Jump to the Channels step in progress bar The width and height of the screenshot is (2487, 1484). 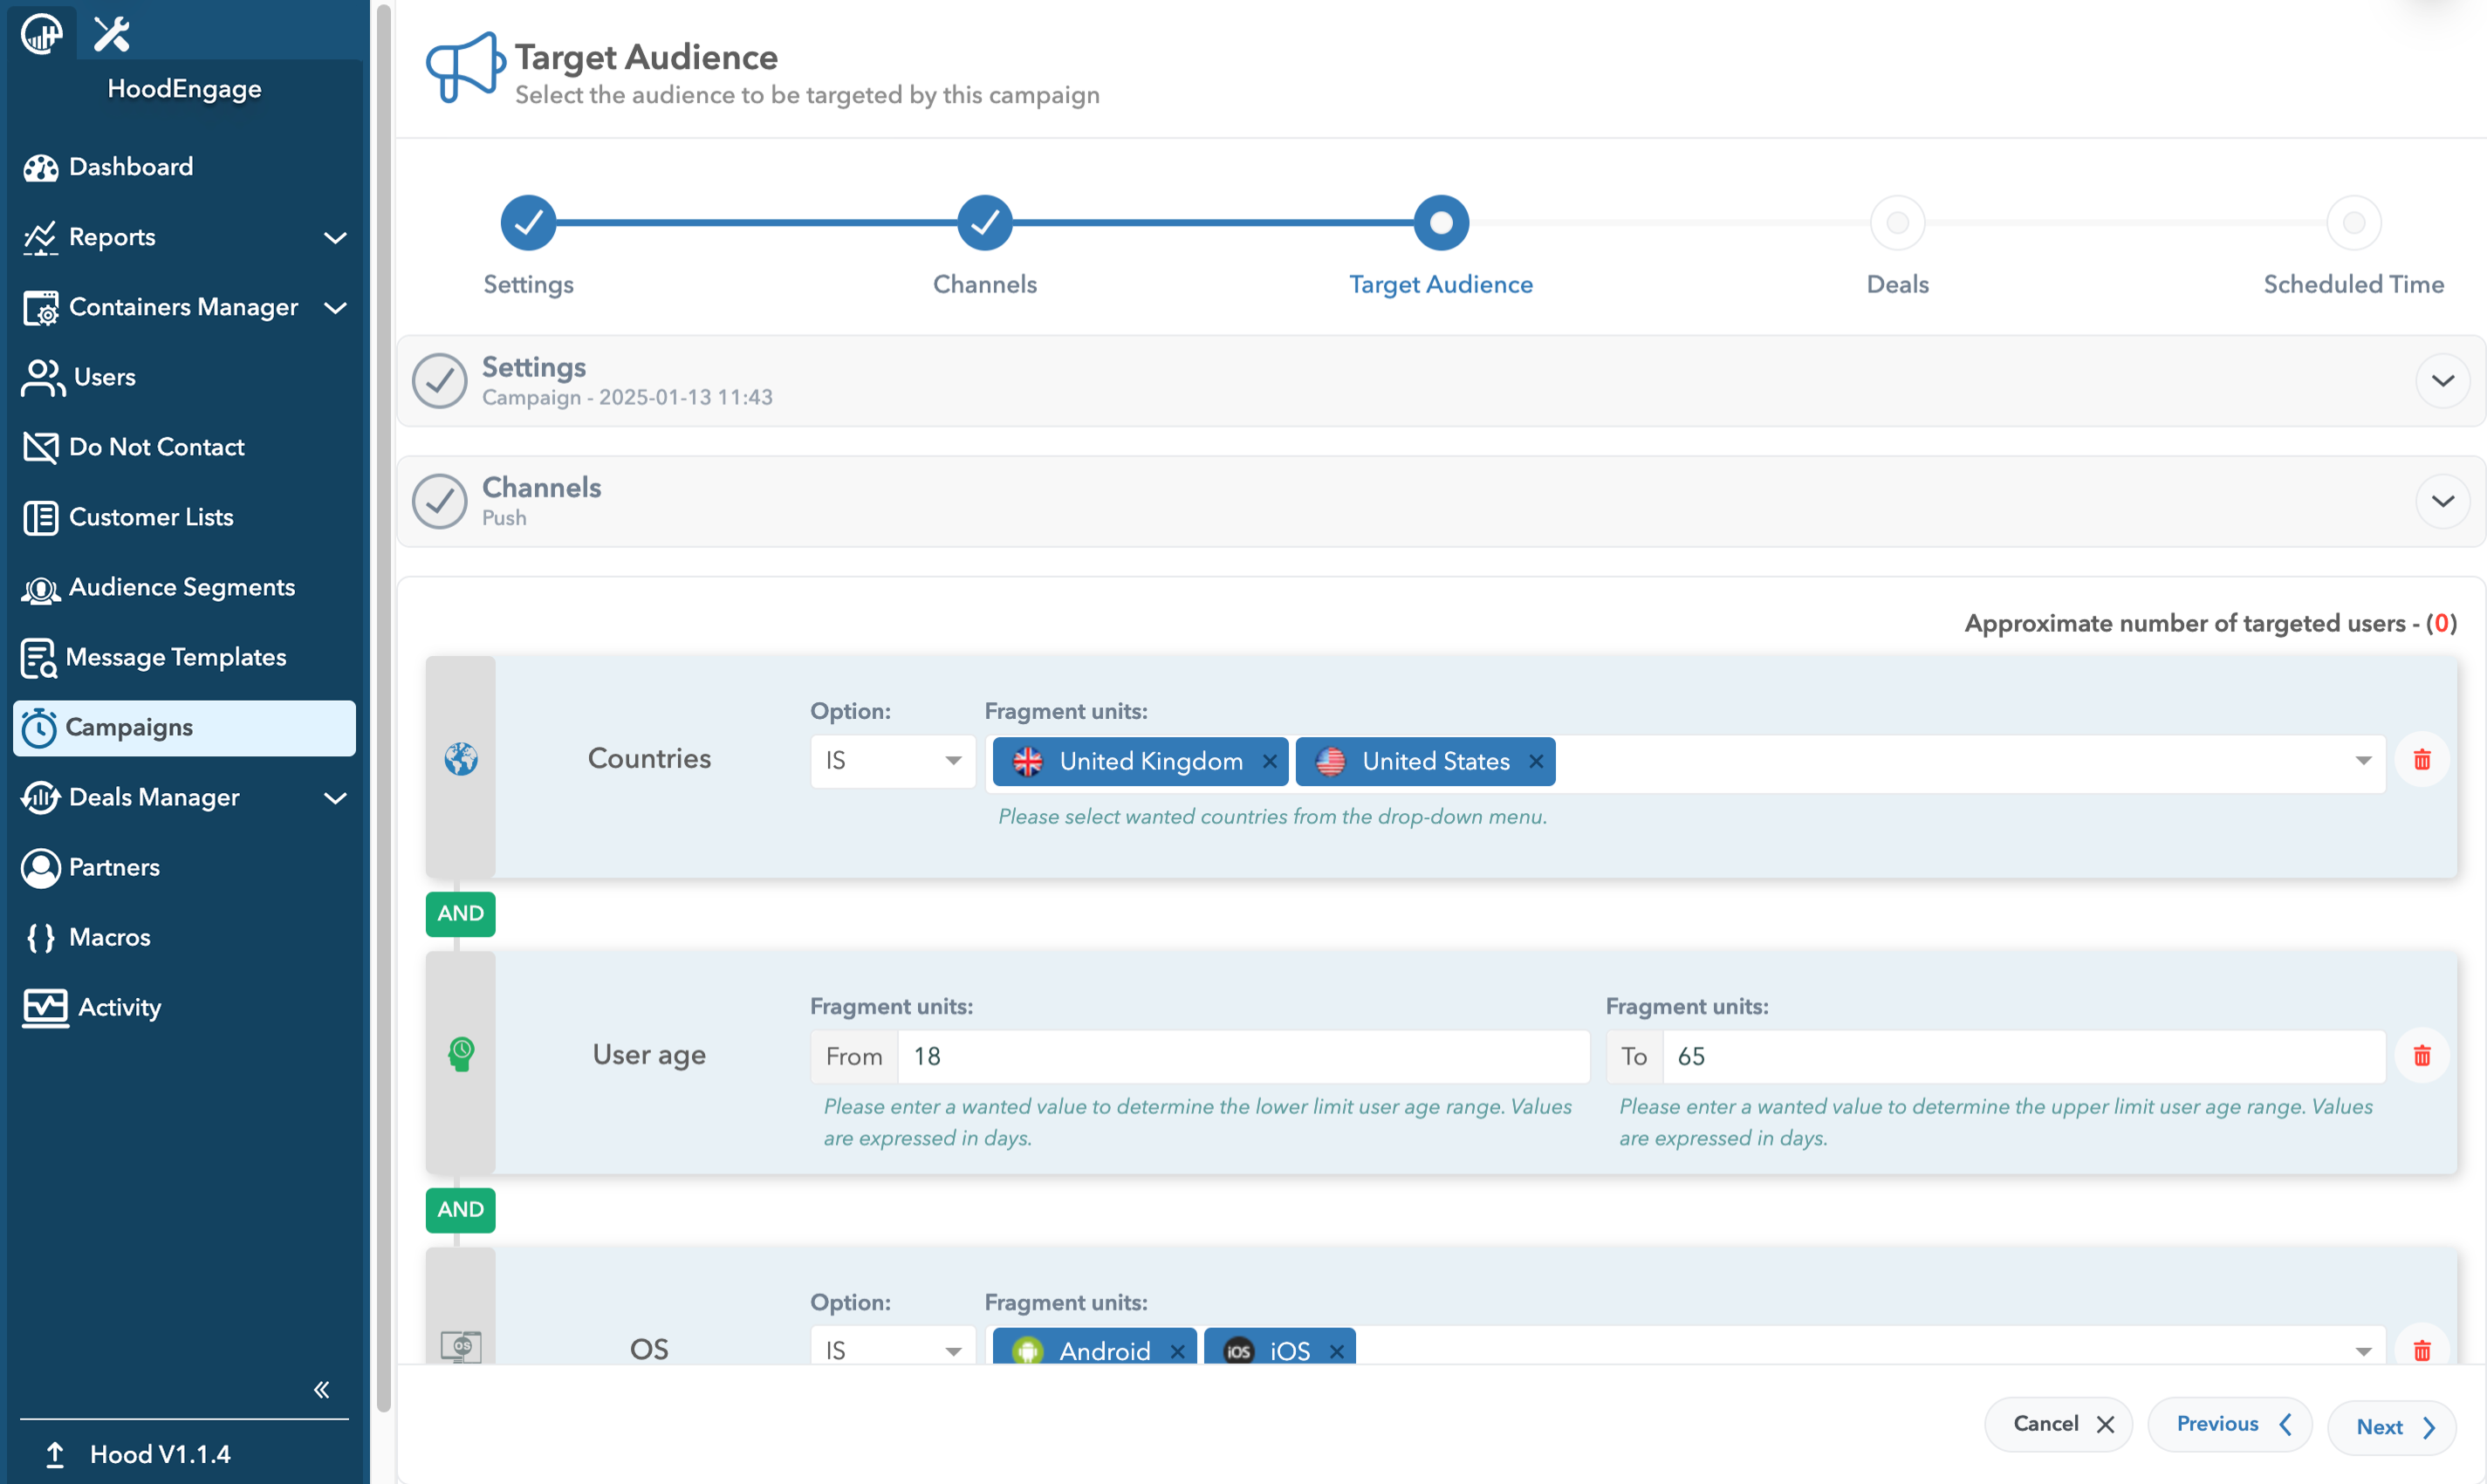(x=984, y=223)
